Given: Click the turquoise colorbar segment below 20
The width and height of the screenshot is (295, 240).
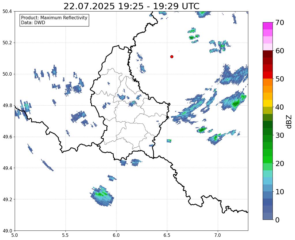Looking at the screenshot, I should coord(268,174).
